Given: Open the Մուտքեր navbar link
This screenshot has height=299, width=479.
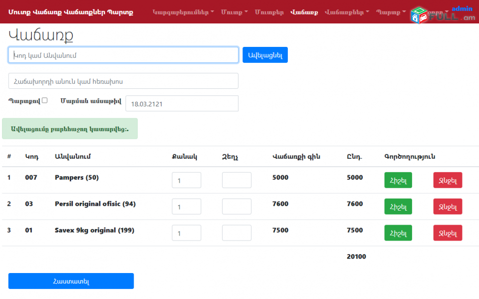Looking at the screenshot, I should [x=269, y=12].
